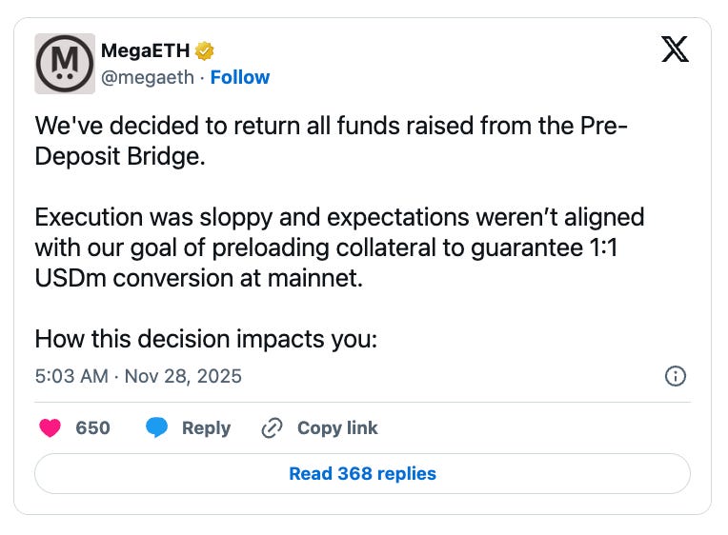Open the MegaETH profile avatar
The image size is (728, 535).
65,64
